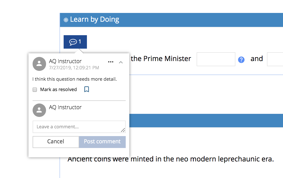The width and height of the screenshot is (283, 178).
Task: Click the blank field after Prime Minister
Action: point(216,59)
